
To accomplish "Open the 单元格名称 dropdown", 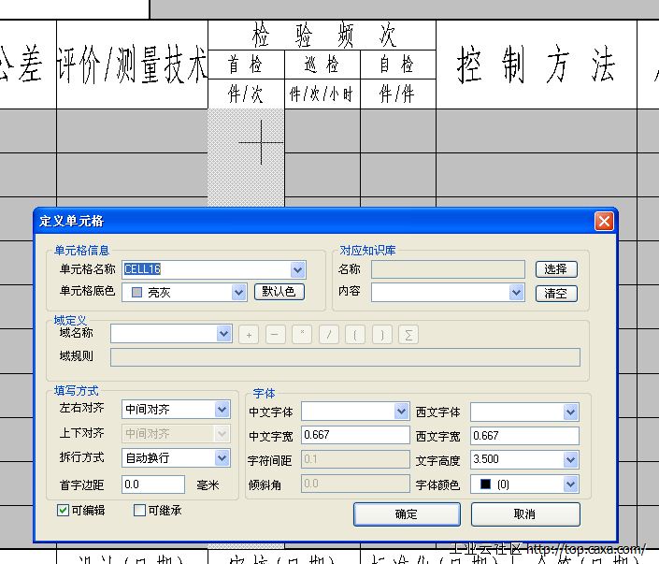I will 298,270.
